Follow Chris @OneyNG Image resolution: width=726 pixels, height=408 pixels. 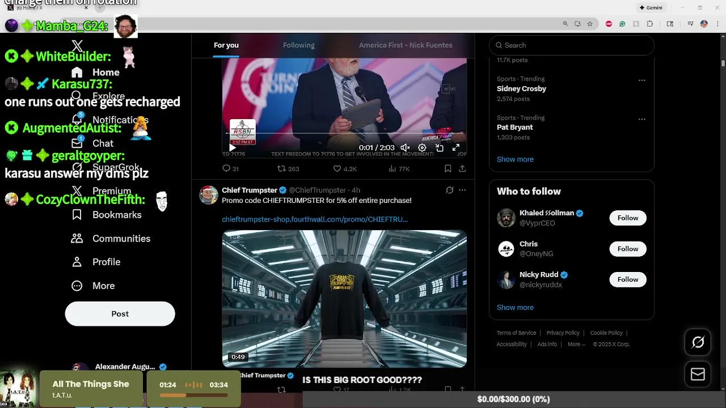[x=628, y=249]
